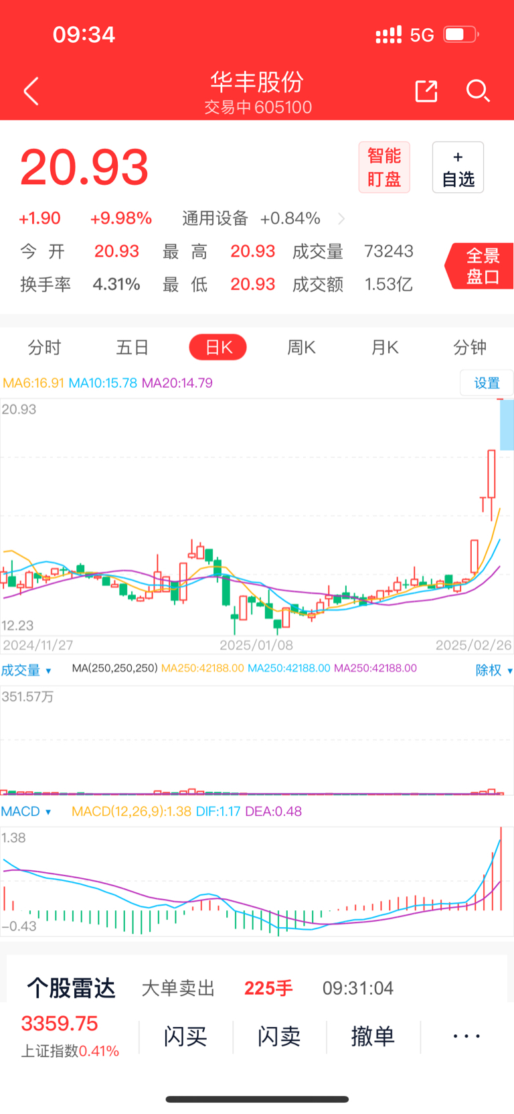Tap the 上证指数 3359.75 index box

70,1036
